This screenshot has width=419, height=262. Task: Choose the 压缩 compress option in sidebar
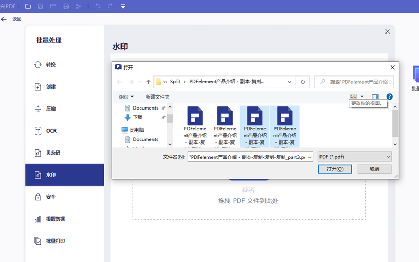(50, 108)
